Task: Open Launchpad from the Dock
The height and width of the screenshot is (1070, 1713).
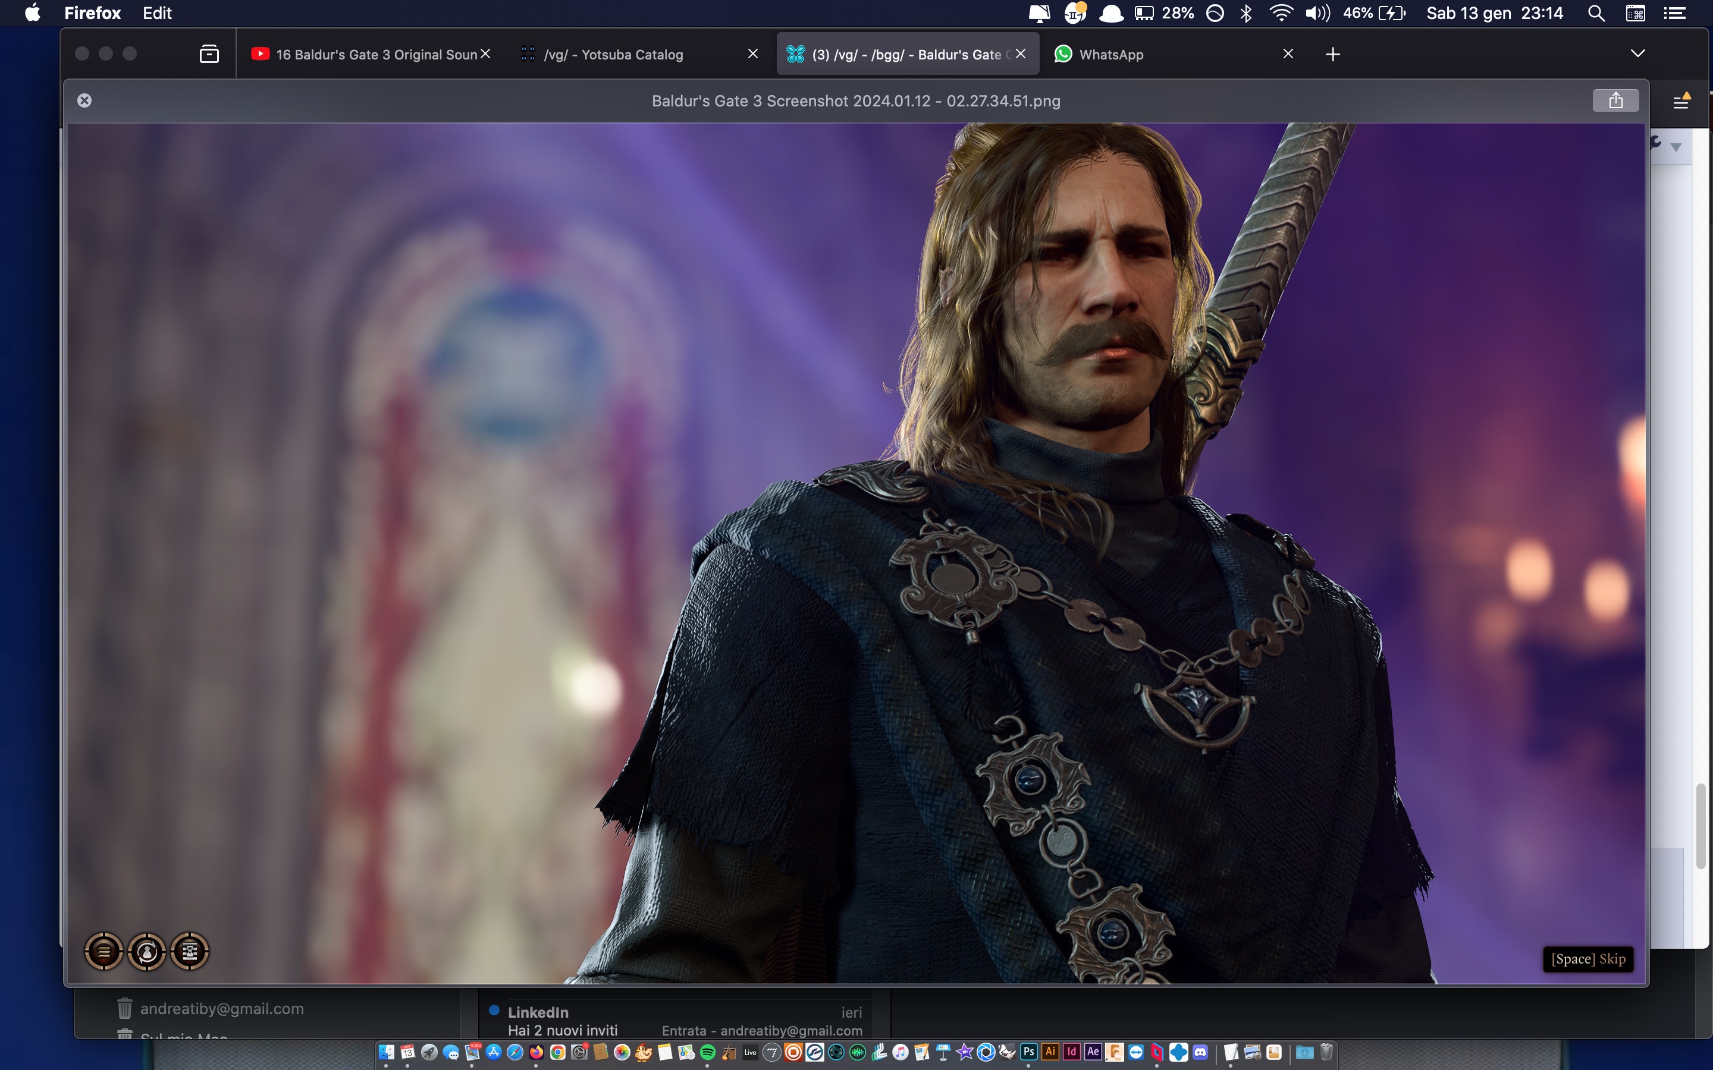Action: pyautogui.click(x=429, y=1052)
